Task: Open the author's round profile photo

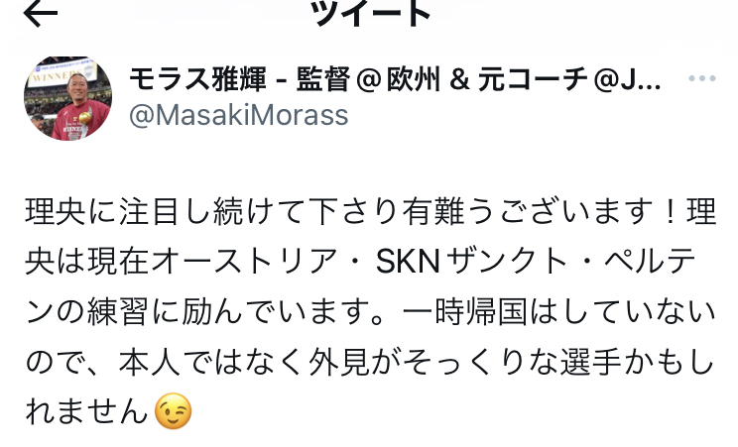Action: pyautogui.click(x=68, y=98)
